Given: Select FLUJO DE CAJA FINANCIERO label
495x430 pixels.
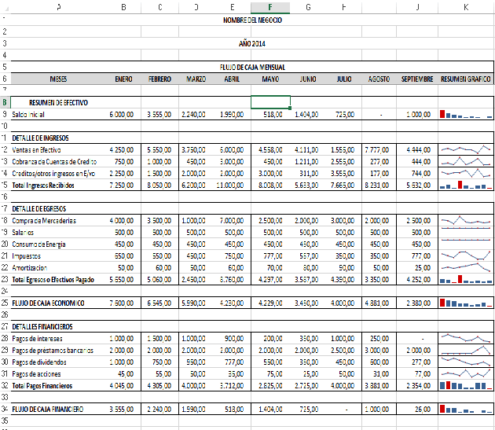Looking at the screenshot, I should [x=48, y=409].
